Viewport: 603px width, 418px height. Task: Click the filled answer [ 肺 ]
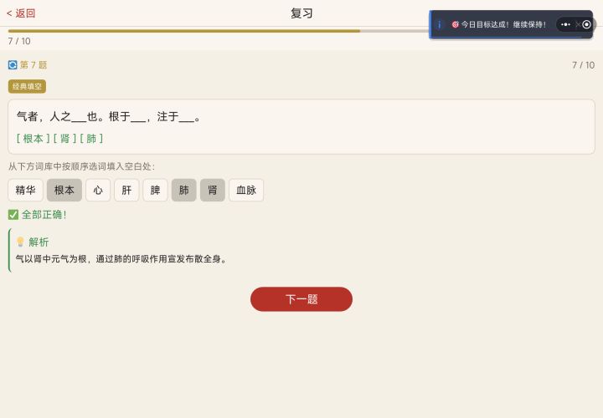pos(91,139)
